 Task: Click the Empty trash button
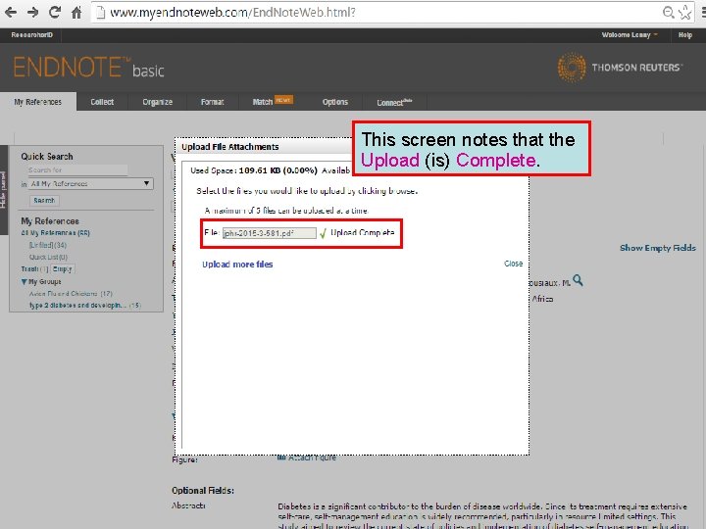point(62,269)
